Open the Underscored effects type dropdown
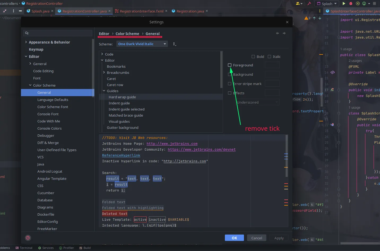This screenshot has width=380, height=251. coord(258,102)
